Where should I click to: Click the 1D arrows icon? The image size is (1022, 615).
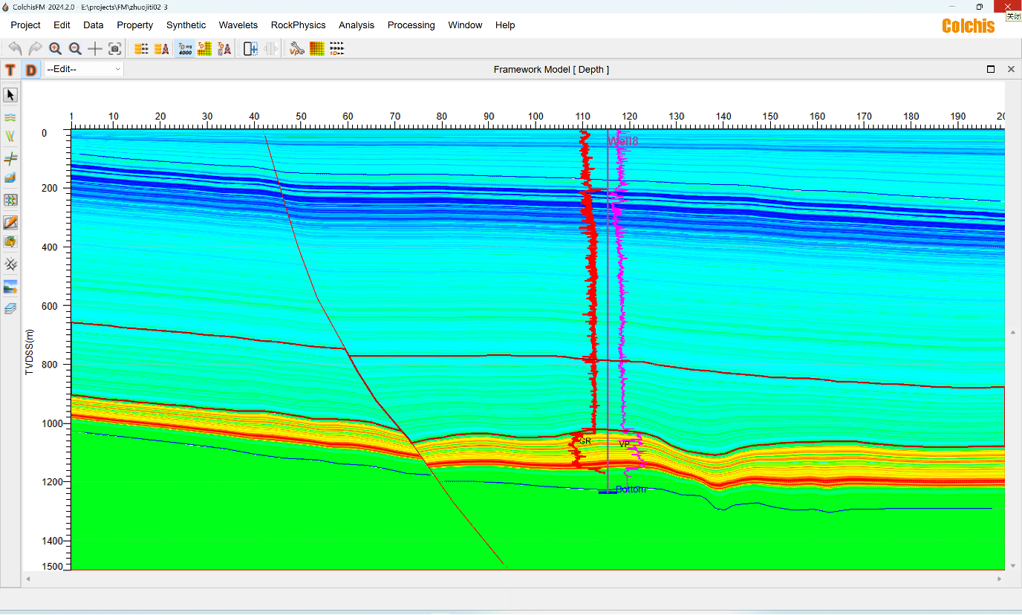336,49
